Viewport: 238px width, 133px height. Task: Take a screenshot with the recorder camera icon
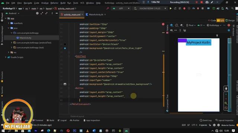[x=207, y=2]
